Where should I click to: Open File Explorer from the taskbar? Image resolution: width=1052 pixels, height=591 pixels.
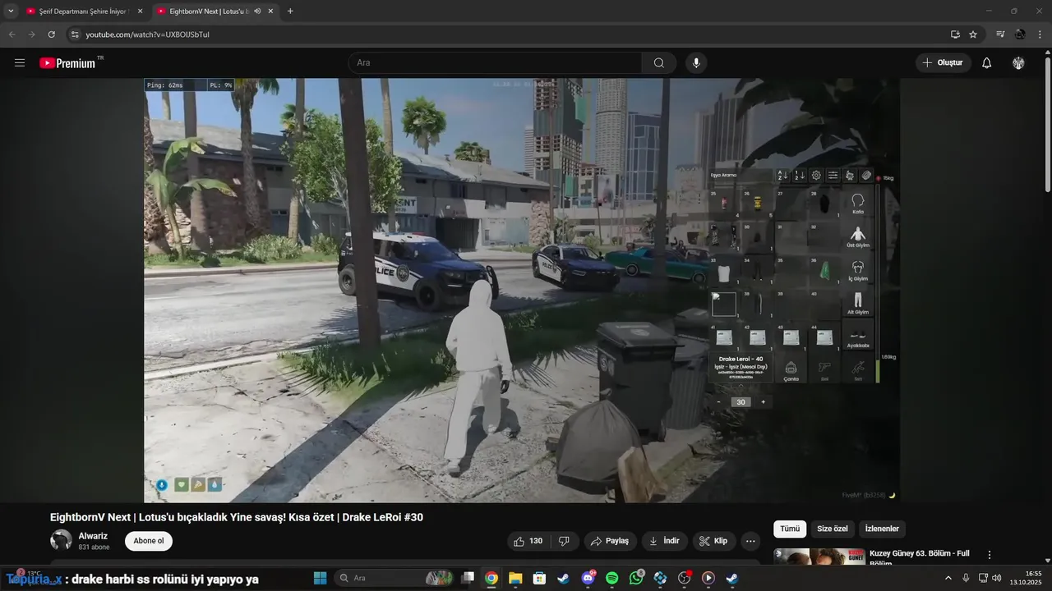[515, 578]
